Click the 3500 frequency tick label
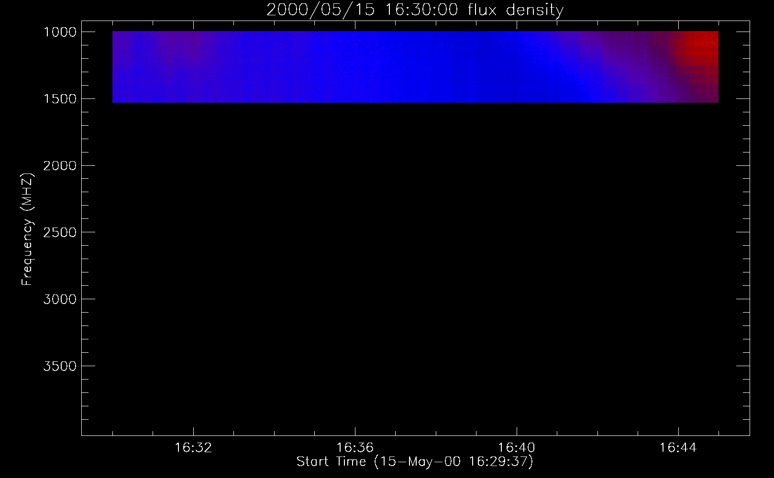This screenshot has height=478, width=774. (60, 366)
